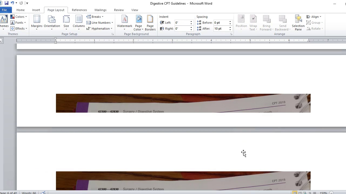Switch to Print Layout view
Viewport: 346px width, 194px height.
coord(295,193)
